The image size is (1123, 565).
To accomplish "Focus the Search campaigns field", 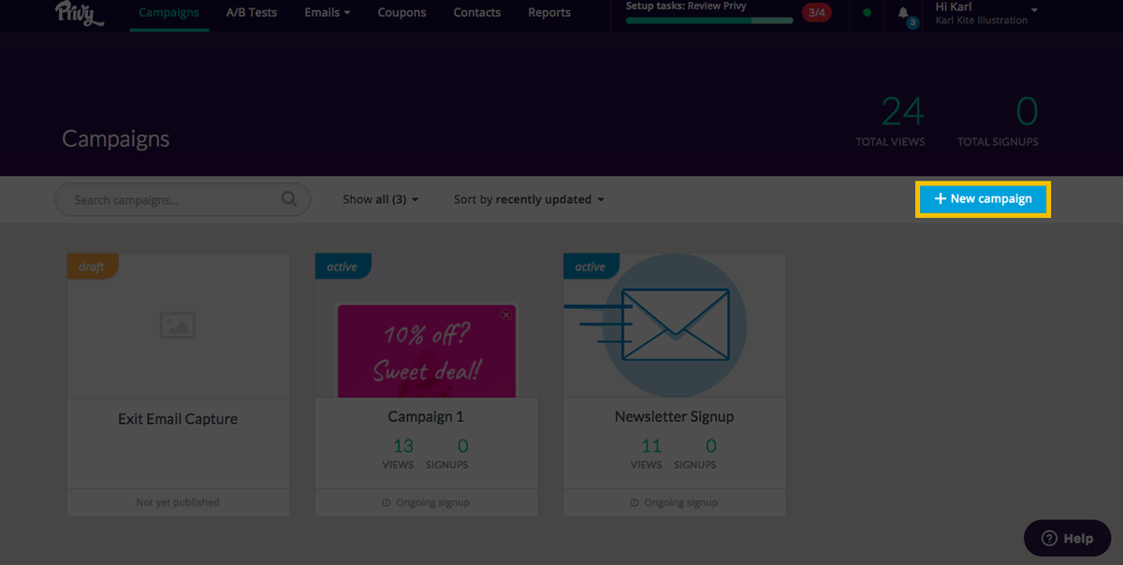I will (173, 200).
